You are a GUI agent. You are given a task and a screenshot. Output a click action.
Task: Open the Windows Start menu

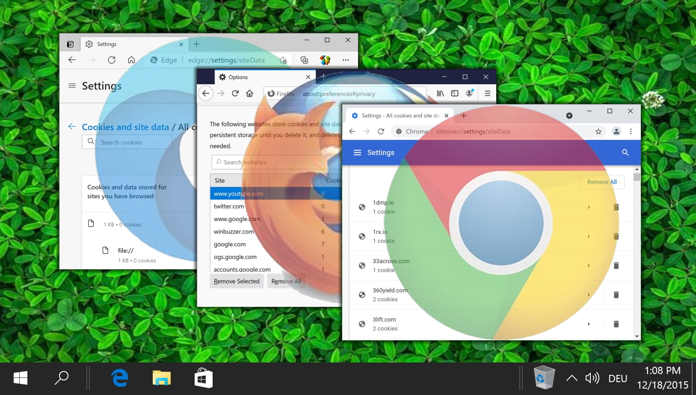point(21,378)
